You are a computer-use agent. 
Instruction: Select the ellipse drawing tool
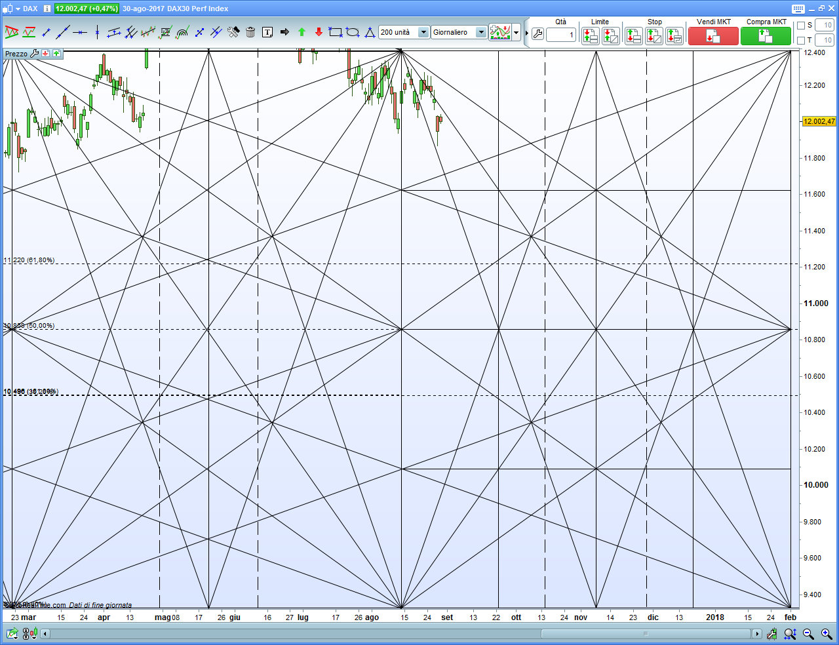tap(353, 32)
